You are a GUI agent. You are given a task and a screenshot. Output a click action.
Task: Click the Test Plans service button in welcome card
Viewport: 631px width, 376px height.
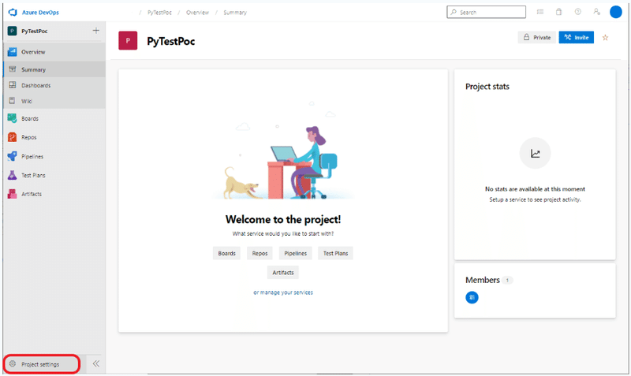pos(335,253)
